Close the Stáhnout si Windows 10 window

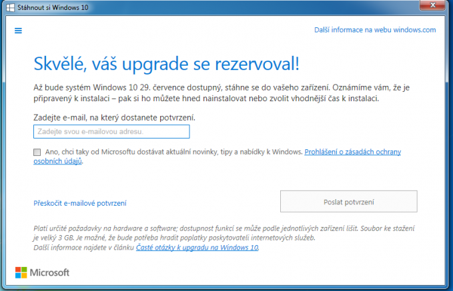click(432, 5)
